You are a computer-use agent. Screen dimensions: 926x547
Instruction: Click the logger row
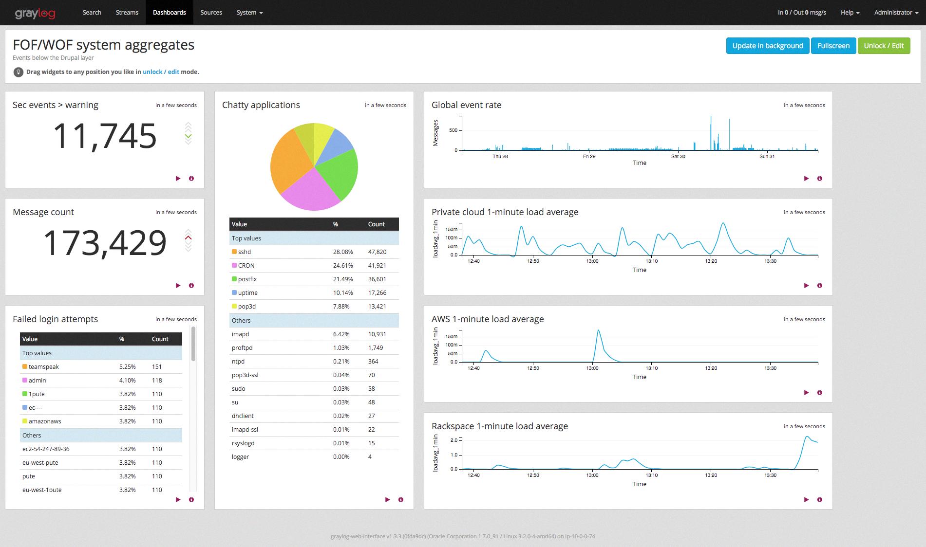314,457
